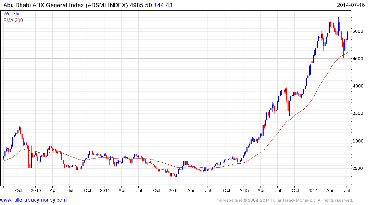Image resolution: width=368 pixels, height=205 pixels.
Task: Select the 2012 year marker on time axis
Action: 174,190
